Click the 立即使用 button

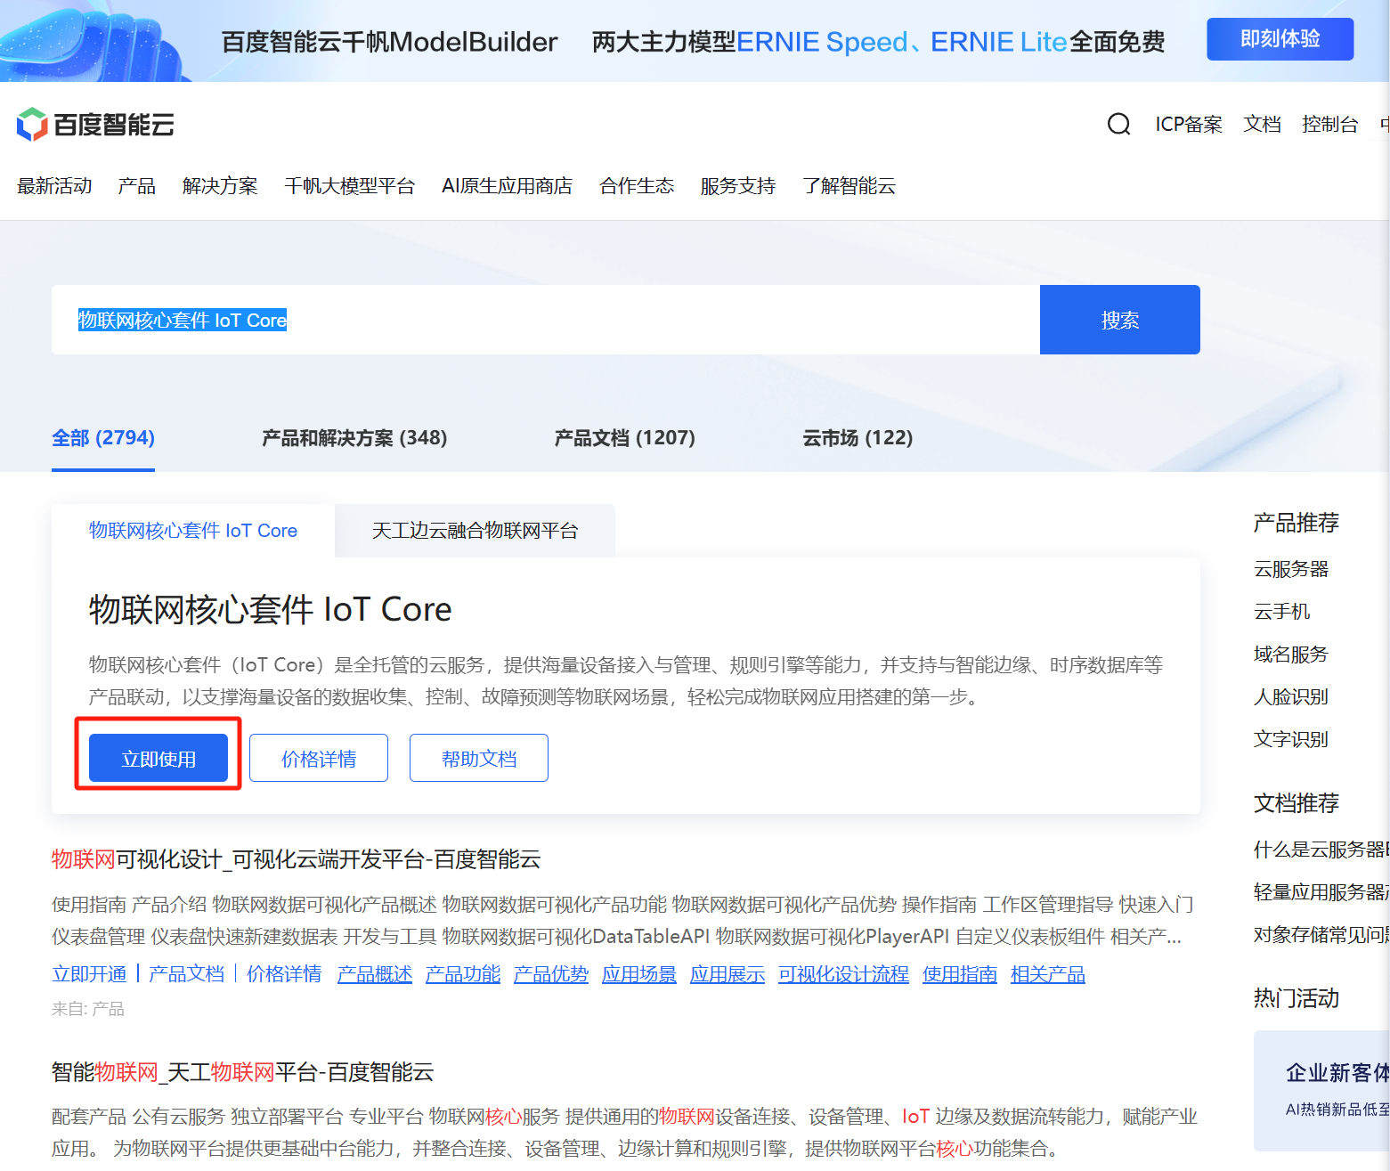(159, 759)
